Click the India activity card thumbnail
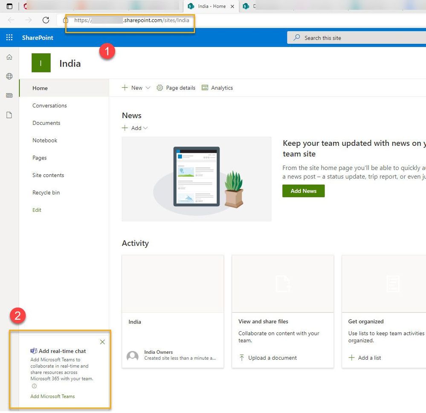The image size is (426, 413). click(x=173, y=284)
